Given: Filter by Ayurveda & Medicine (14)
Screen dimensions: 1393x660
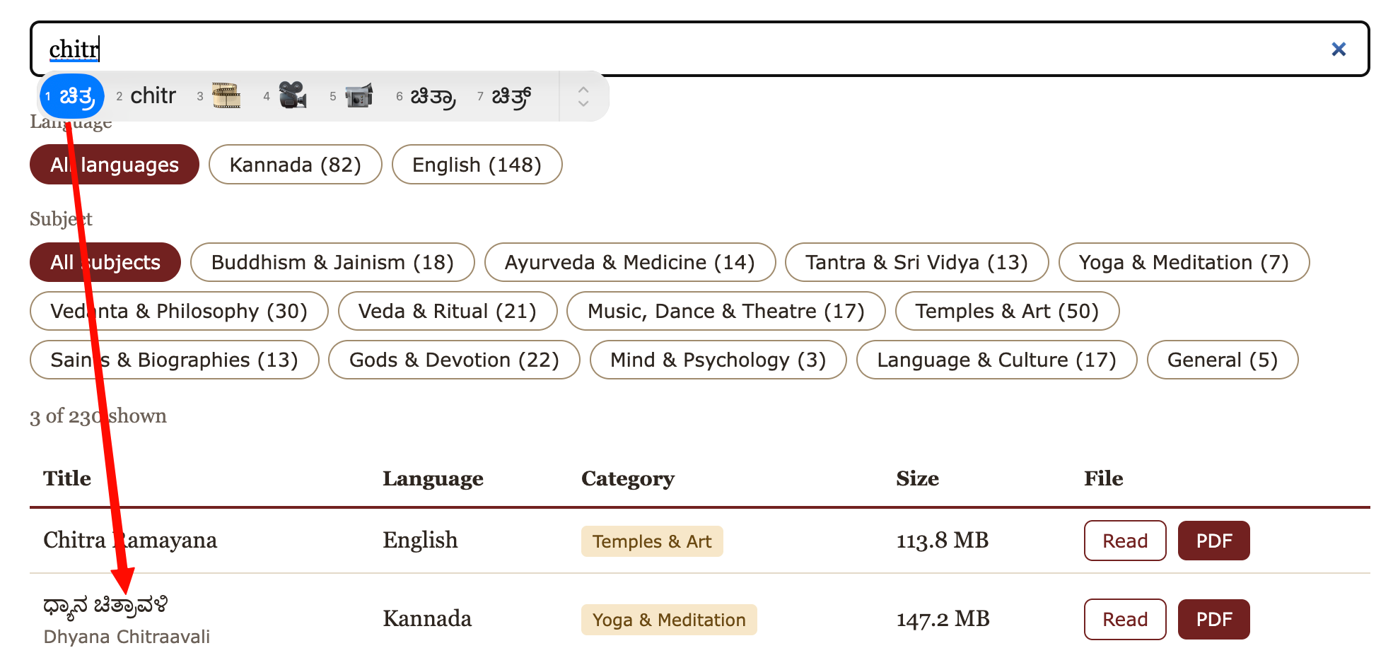Looking at the screenshot, I should [630, 262].
